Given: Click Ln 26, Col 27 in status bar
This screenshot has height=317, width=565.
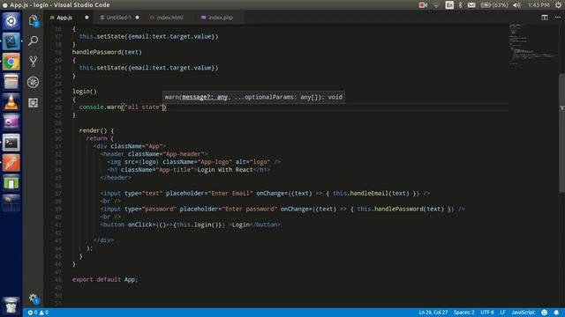Looking at the screenshot, I should click(433, 313).
